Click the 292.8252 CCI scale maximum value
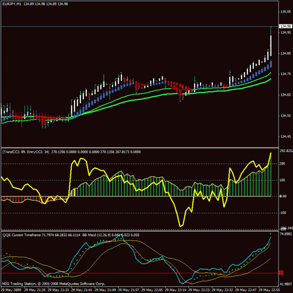The image size is (293, 293). point(286,151)
